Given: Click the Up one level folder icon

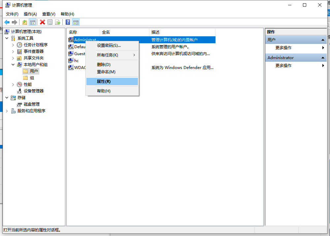Looking at the screenshot, I should (25, 22).
